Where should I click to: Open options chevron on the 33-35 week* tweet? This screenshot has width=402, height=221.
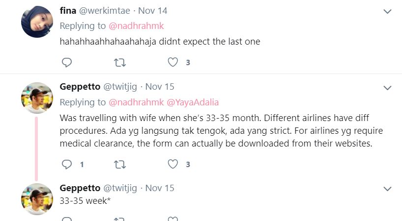click(x=387, y=189)
